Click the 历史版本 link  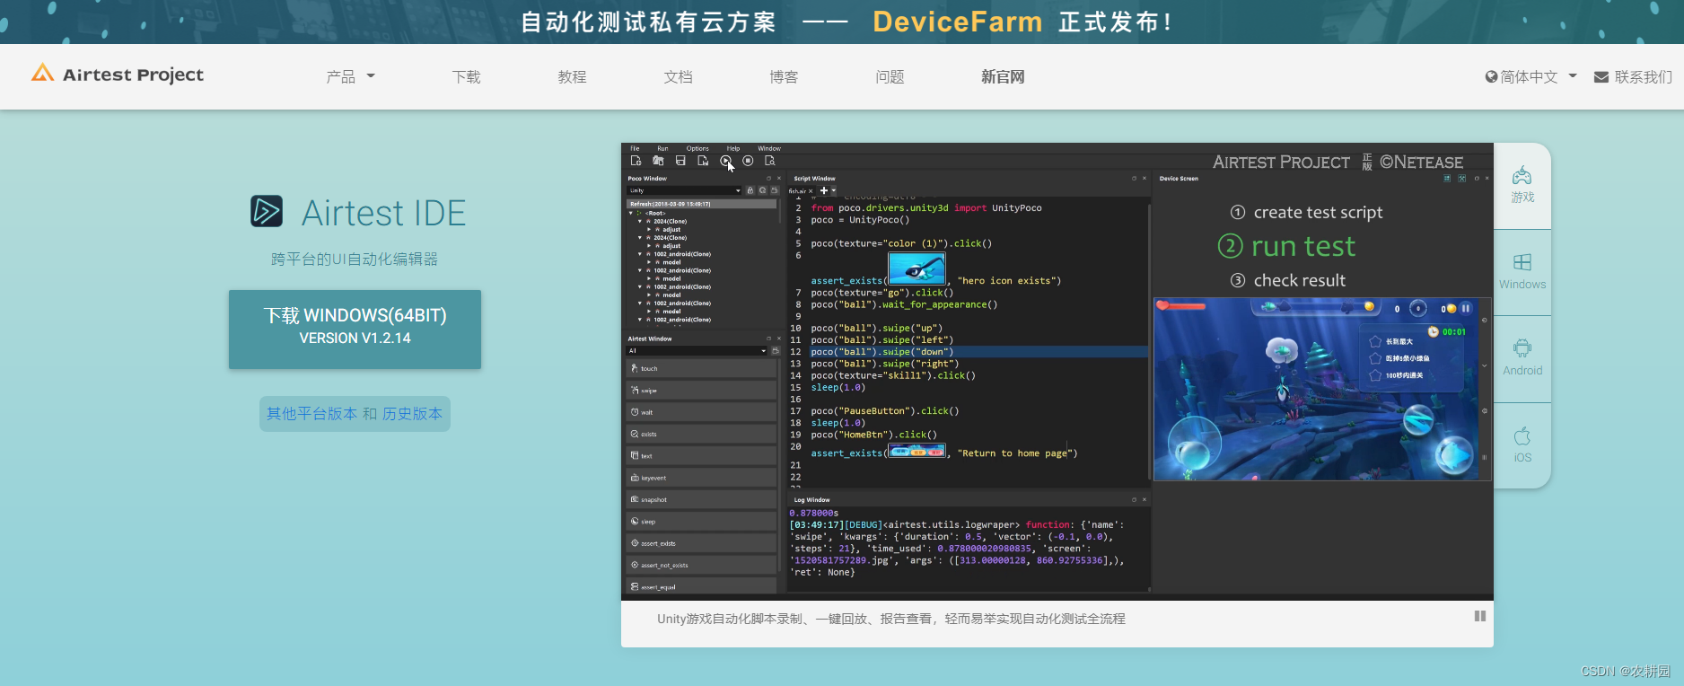[x=412, y=414]
